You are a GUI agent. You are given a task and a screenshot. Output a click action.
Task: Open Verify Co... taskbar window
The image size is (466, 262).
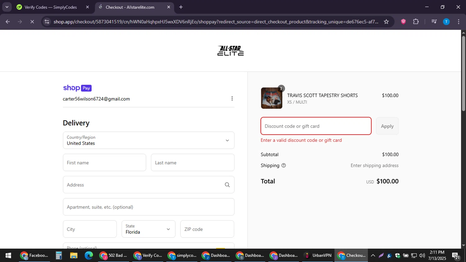tap(148, 255)
